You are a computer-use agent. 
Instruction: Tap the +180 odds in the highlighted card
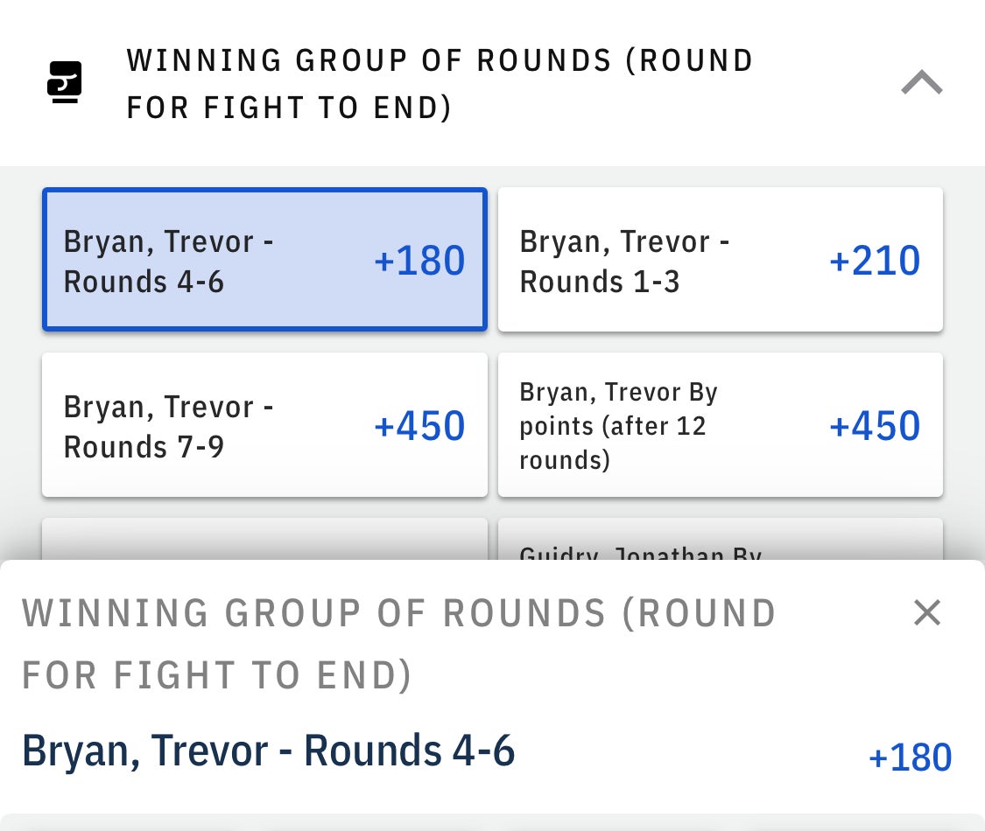tap(419, 261)
